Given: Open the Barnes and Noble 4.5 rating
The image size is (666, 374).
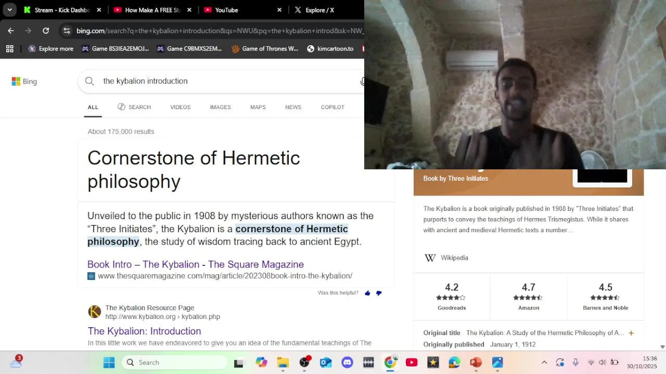Looking at the screenshot, I should pyautogui.click(x=606, y=297).
